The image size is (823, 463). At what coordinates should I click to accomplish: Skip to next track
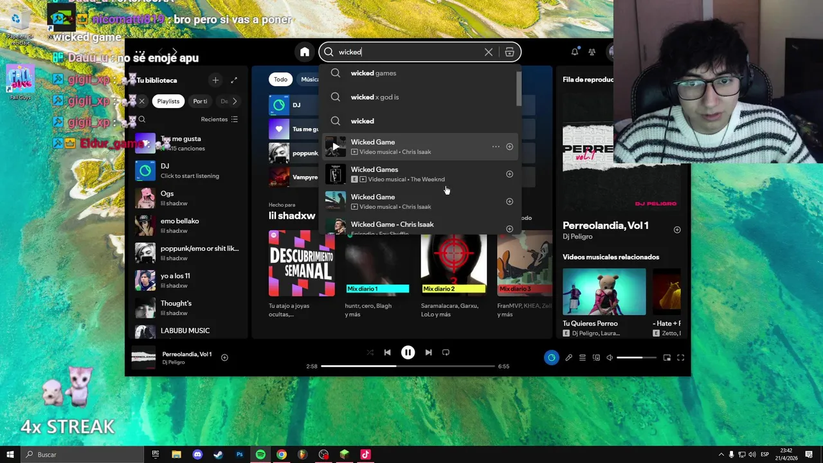(x=428, y=352)
